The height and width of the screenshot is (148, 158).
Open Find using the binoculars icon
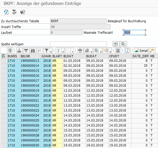(x=33, y=51)
